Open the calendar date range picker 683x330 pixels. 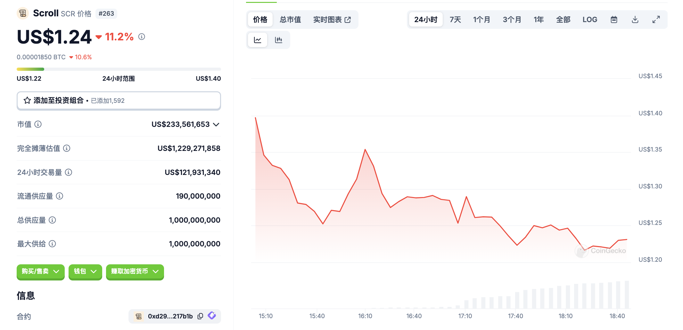tap(613, 20)
